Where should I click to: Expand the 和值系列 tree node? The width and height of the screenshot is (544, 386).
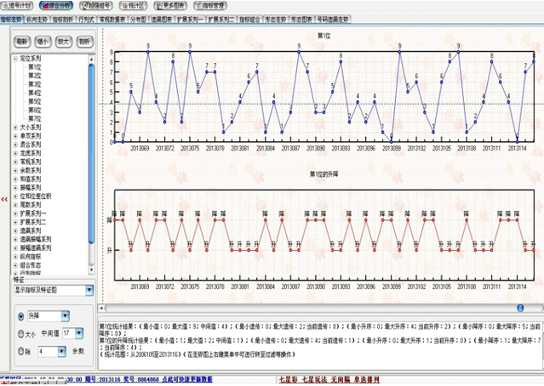click(15, 179)
